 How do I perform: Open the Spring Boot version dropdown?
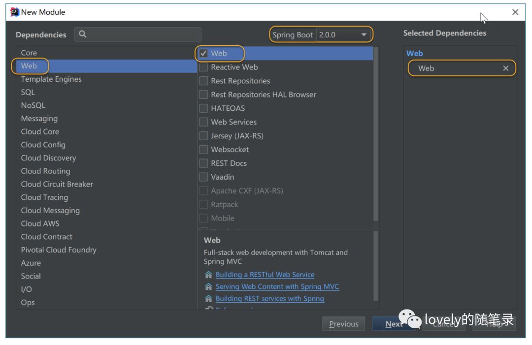tap(344, 34)
